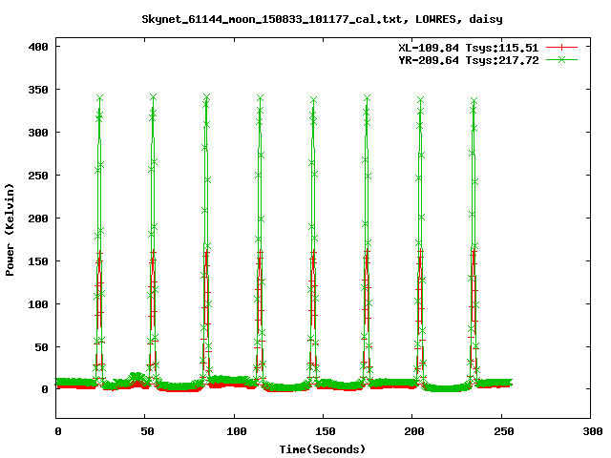The height and width of the screenshot is (458, 611).
Task: Click the Time(Seconds) x-axis label
Action: (323, 449)
